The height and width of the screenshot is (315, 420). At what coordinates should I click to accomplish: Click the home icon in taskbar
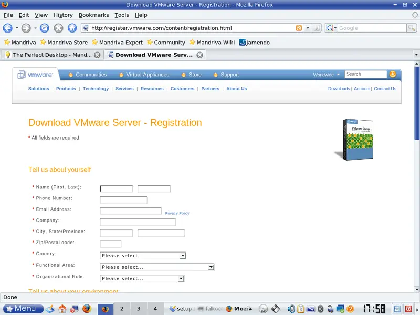coord(62,309)
